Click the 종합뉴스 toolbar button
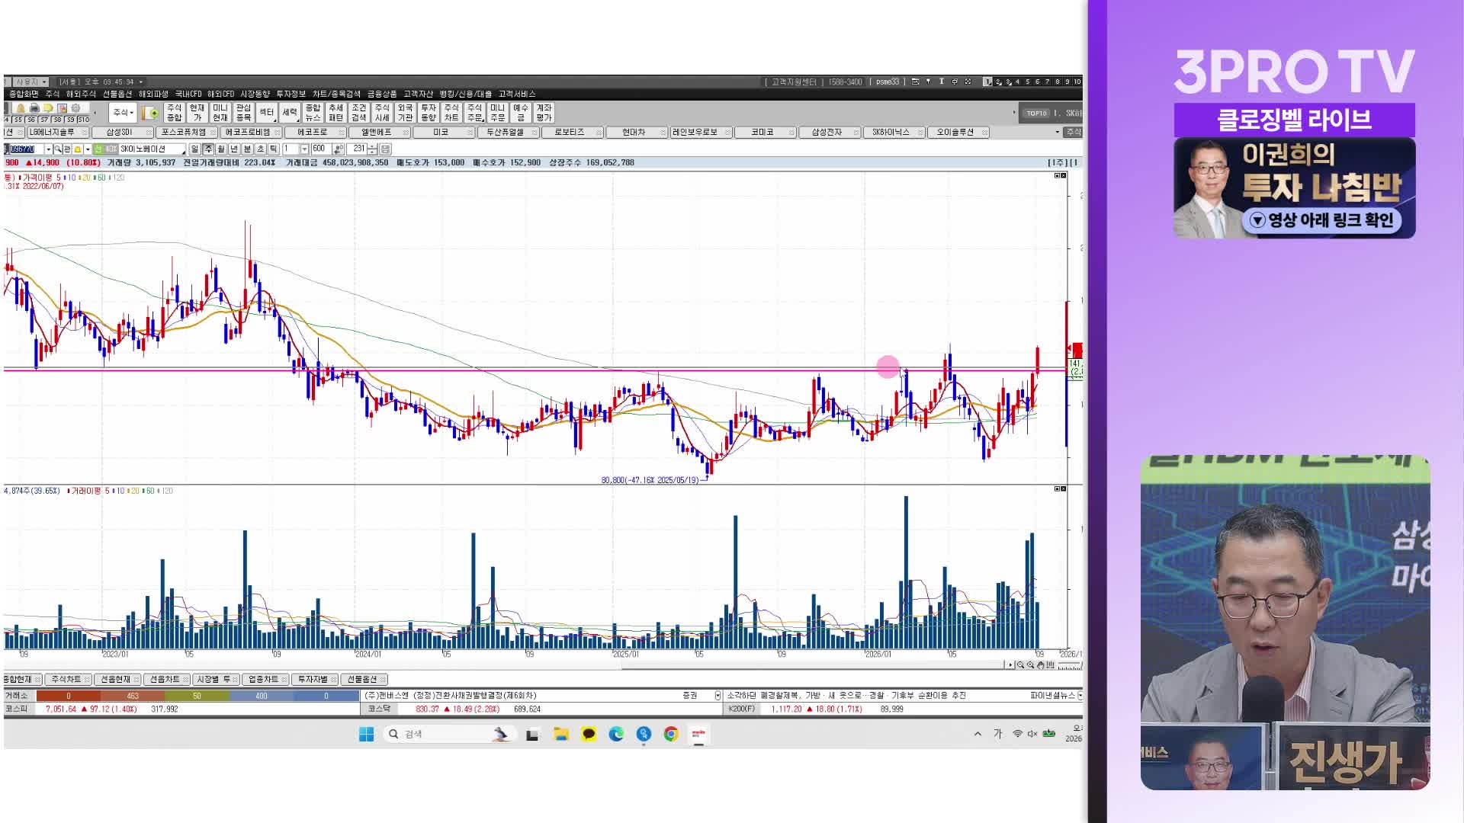Viewport: 1464px width, 823px height. pyautogui.click(x=313, y=113)
